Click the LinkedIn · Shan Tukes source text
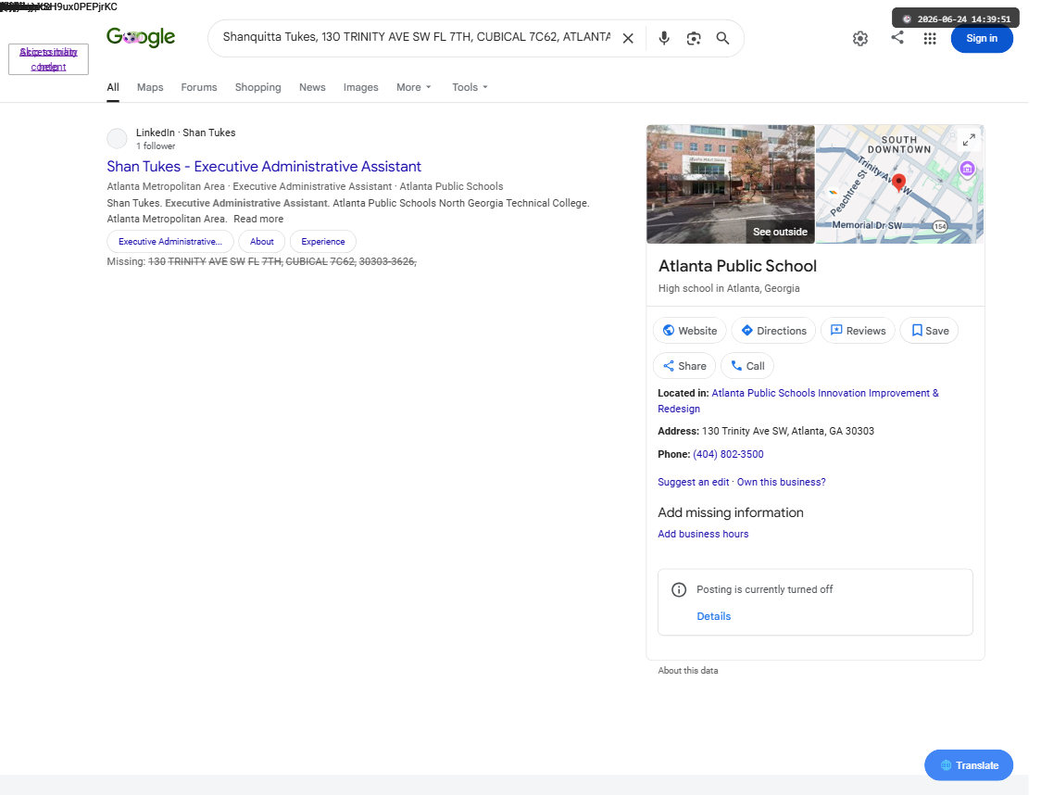1041x795 pixels. (x=186, y=132)
